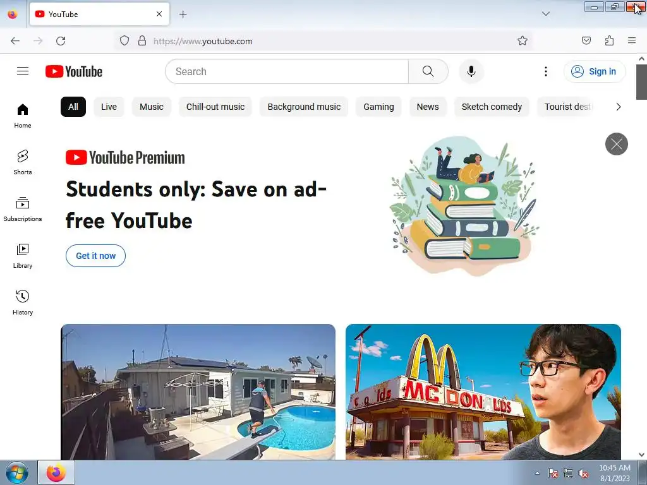Open the Firefox application menu
Viewport: 647px width, 485px height.
pyautogui.click(x=632, y=41)
